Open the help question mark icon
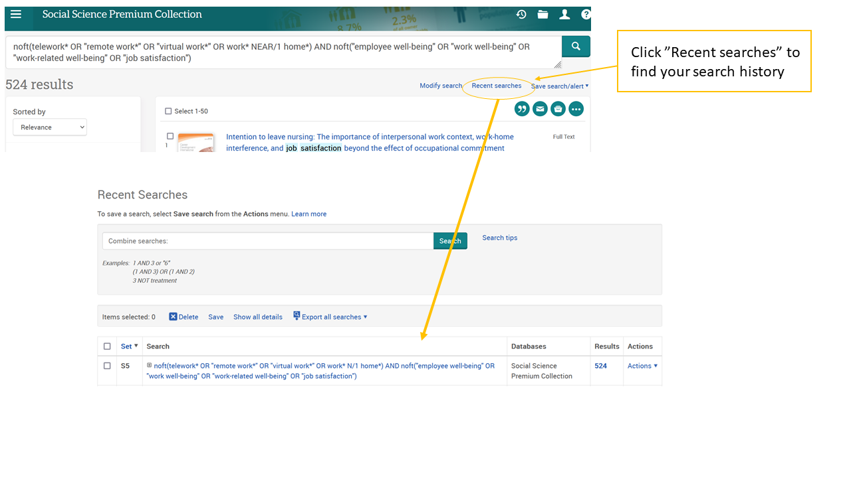Viewport: 851px width, 478px height. click(x=586, y=15)
